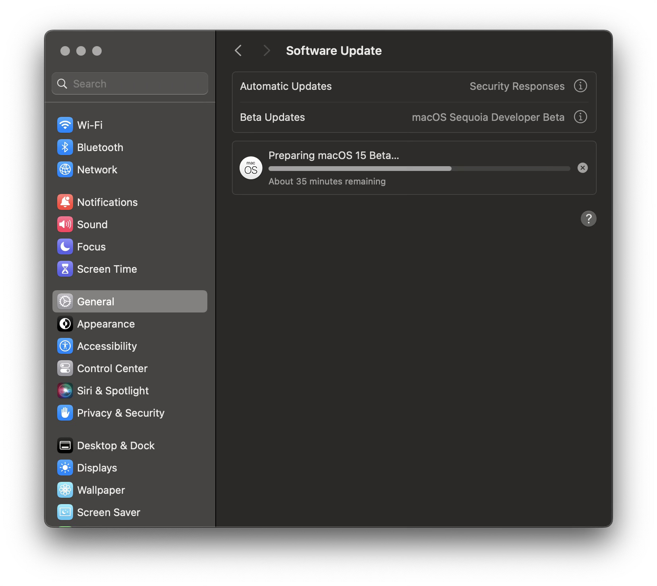The image size is (657, 586).
Task: Open info for Beta Updates
Action: click(580, 117)
